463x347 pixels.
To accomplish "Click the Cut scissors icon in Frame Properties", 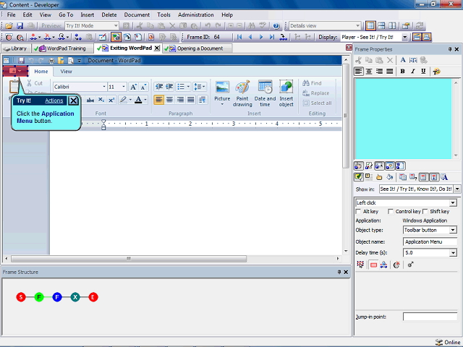I will pos(359,60).
